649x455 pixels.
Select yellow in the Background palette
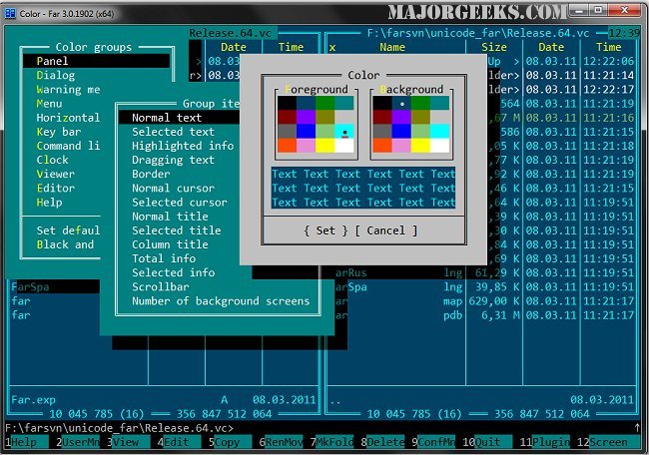(420, 146)
